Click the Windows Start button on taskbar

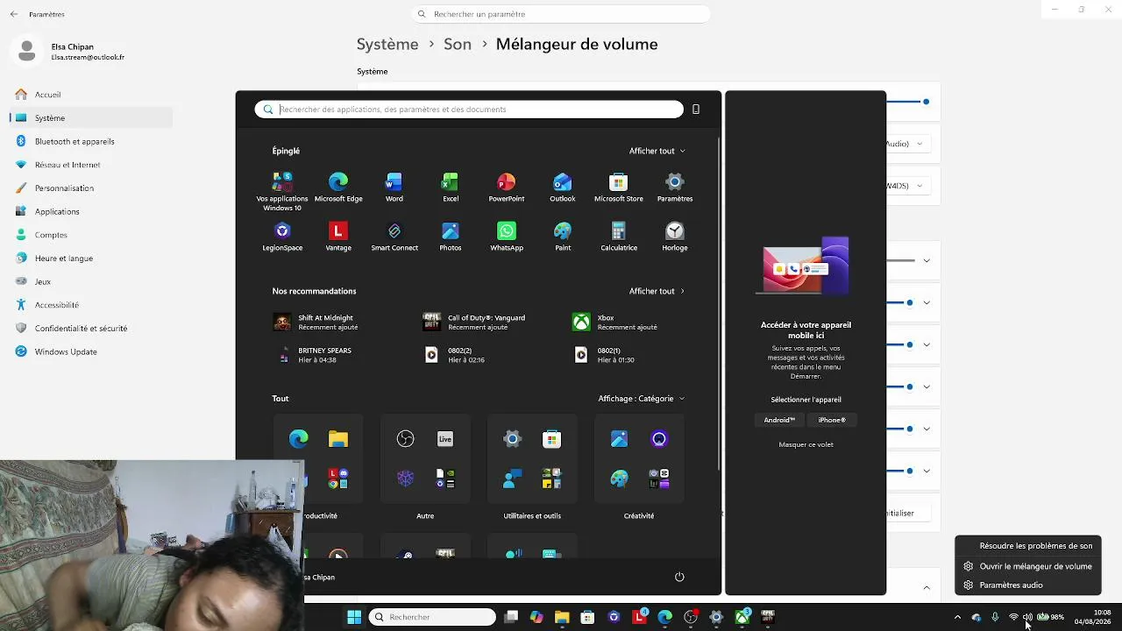[354, 617]
